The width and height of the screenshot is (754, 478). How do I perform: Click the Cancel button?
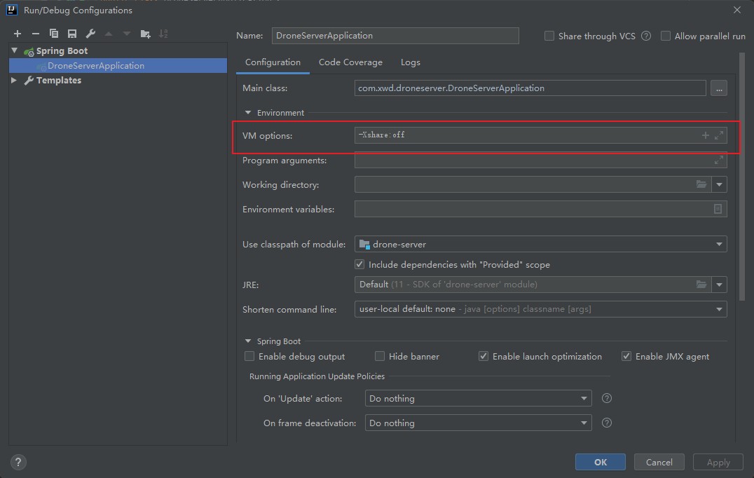coord(659,462)
